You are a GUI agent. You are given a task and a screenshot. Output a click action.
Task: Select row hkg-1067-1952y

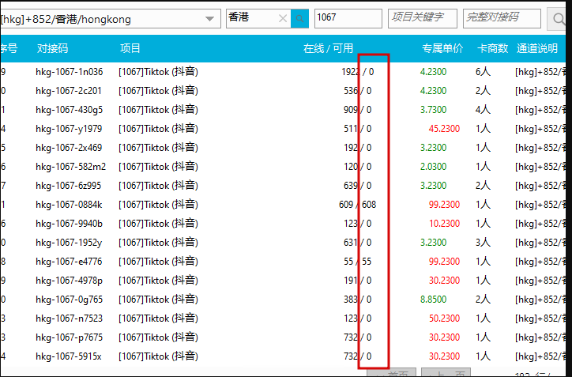click(283, 243)
